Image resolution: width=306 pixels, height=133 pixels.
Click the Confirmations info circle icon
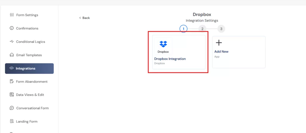[x=12, y=28]
